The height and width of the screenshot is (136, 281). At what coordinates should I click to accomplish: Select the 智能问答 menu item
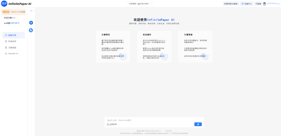[x=14, y=35]
